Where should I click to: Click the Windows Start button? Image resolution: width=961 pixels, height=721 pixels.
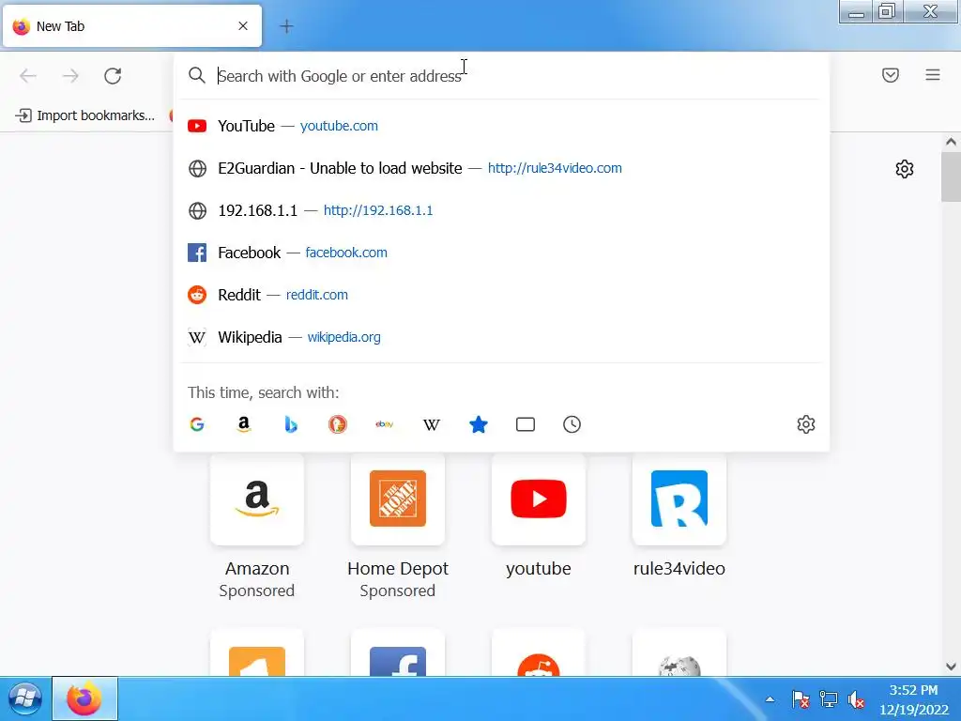tap(24, 698)
